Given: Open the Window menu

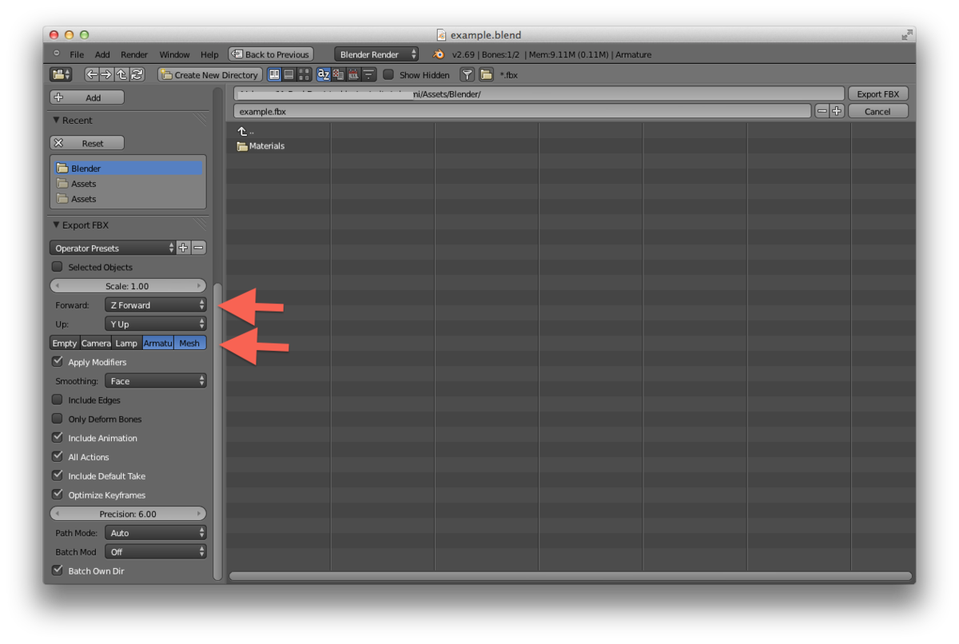Looking at the screenshot, I should click(x=174, y=54).
